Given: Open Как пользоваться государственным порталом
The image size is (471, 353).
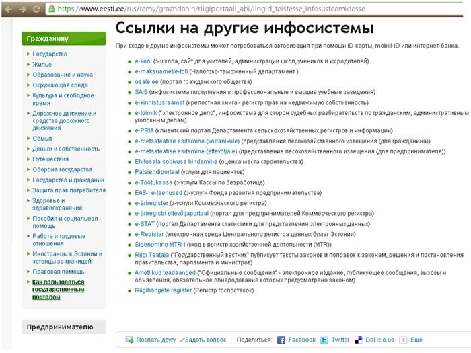Looking at the screenshot, I should coord(59,289).
